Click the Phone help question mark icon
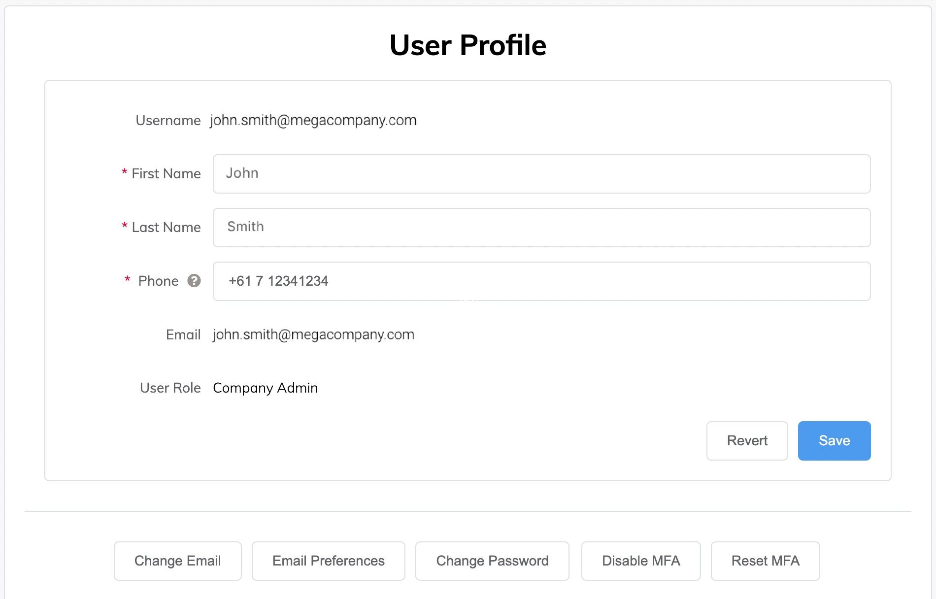Viewport: 936px width, 599px height. [194, 281]
